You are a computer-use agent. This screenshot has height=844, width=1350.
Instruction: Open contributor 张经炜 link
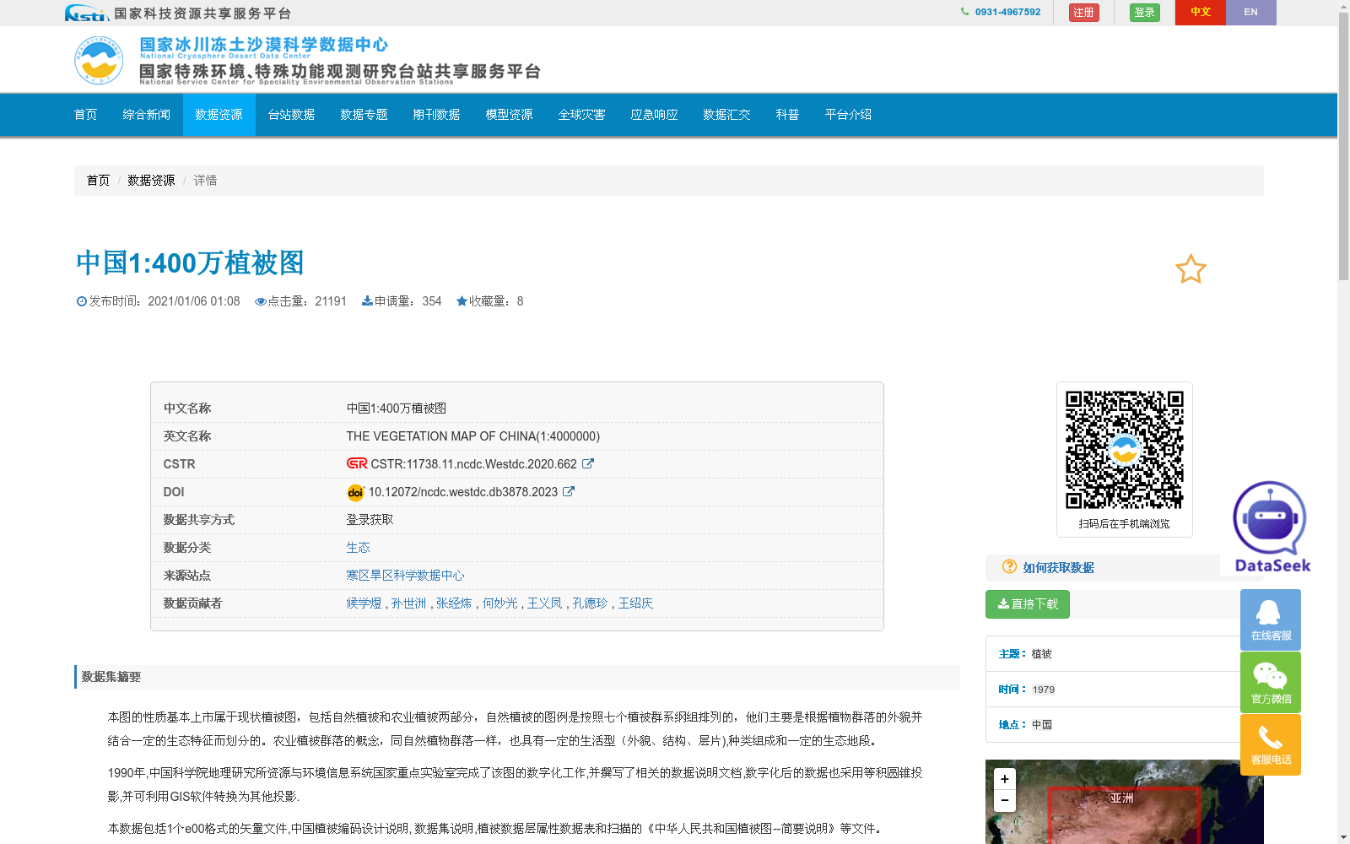(x=455, y=603)
